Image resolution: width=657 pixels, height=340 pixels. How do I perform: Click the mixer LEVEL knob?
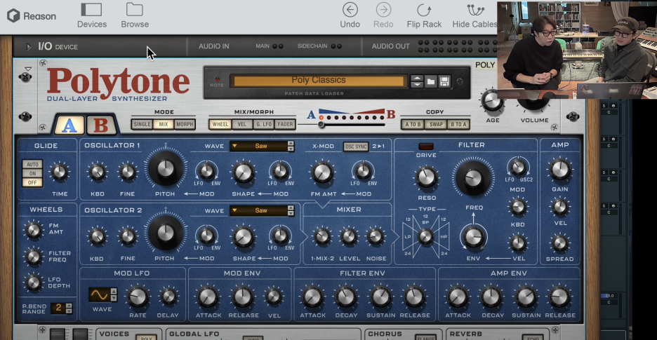pos(349,236)
